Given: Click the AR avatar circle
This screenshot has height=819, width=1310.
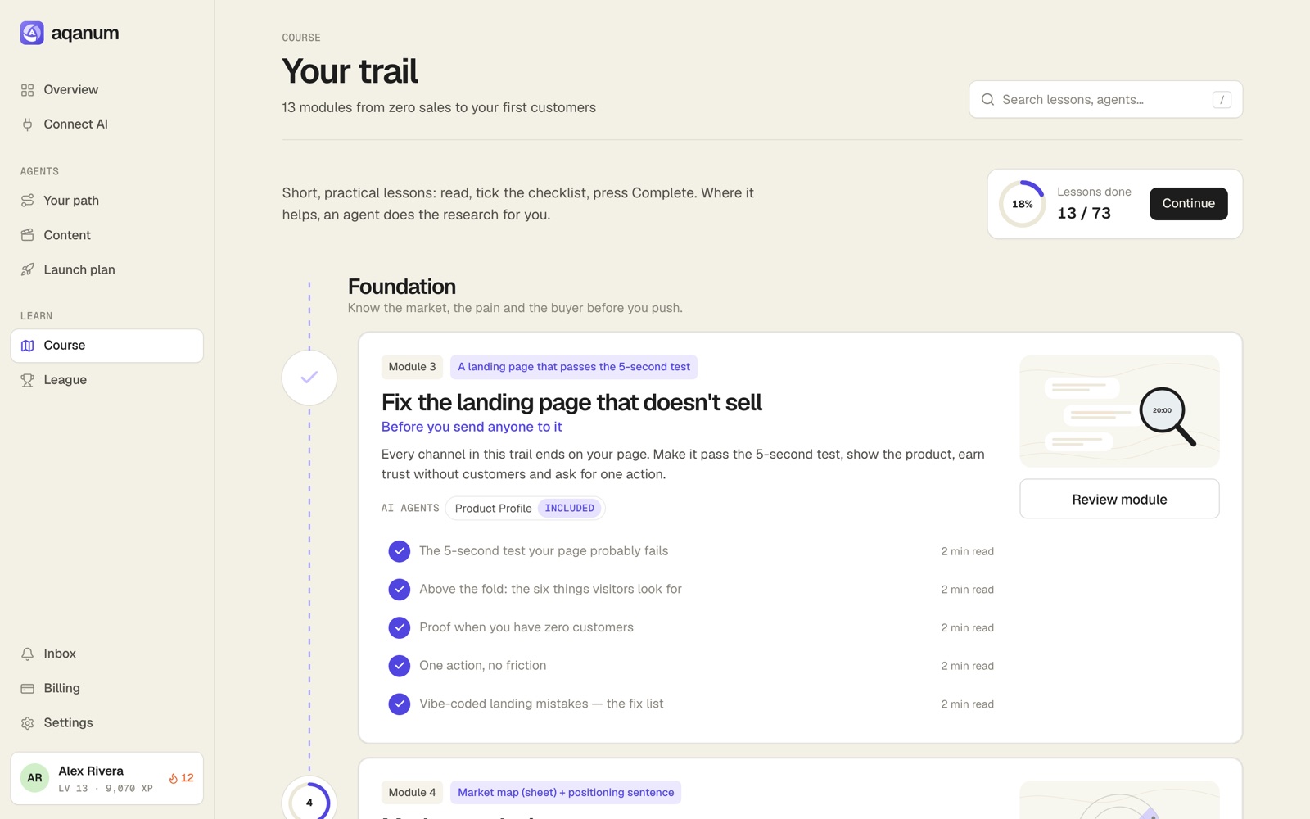Looking at the screenshot, I should point(34,778).
